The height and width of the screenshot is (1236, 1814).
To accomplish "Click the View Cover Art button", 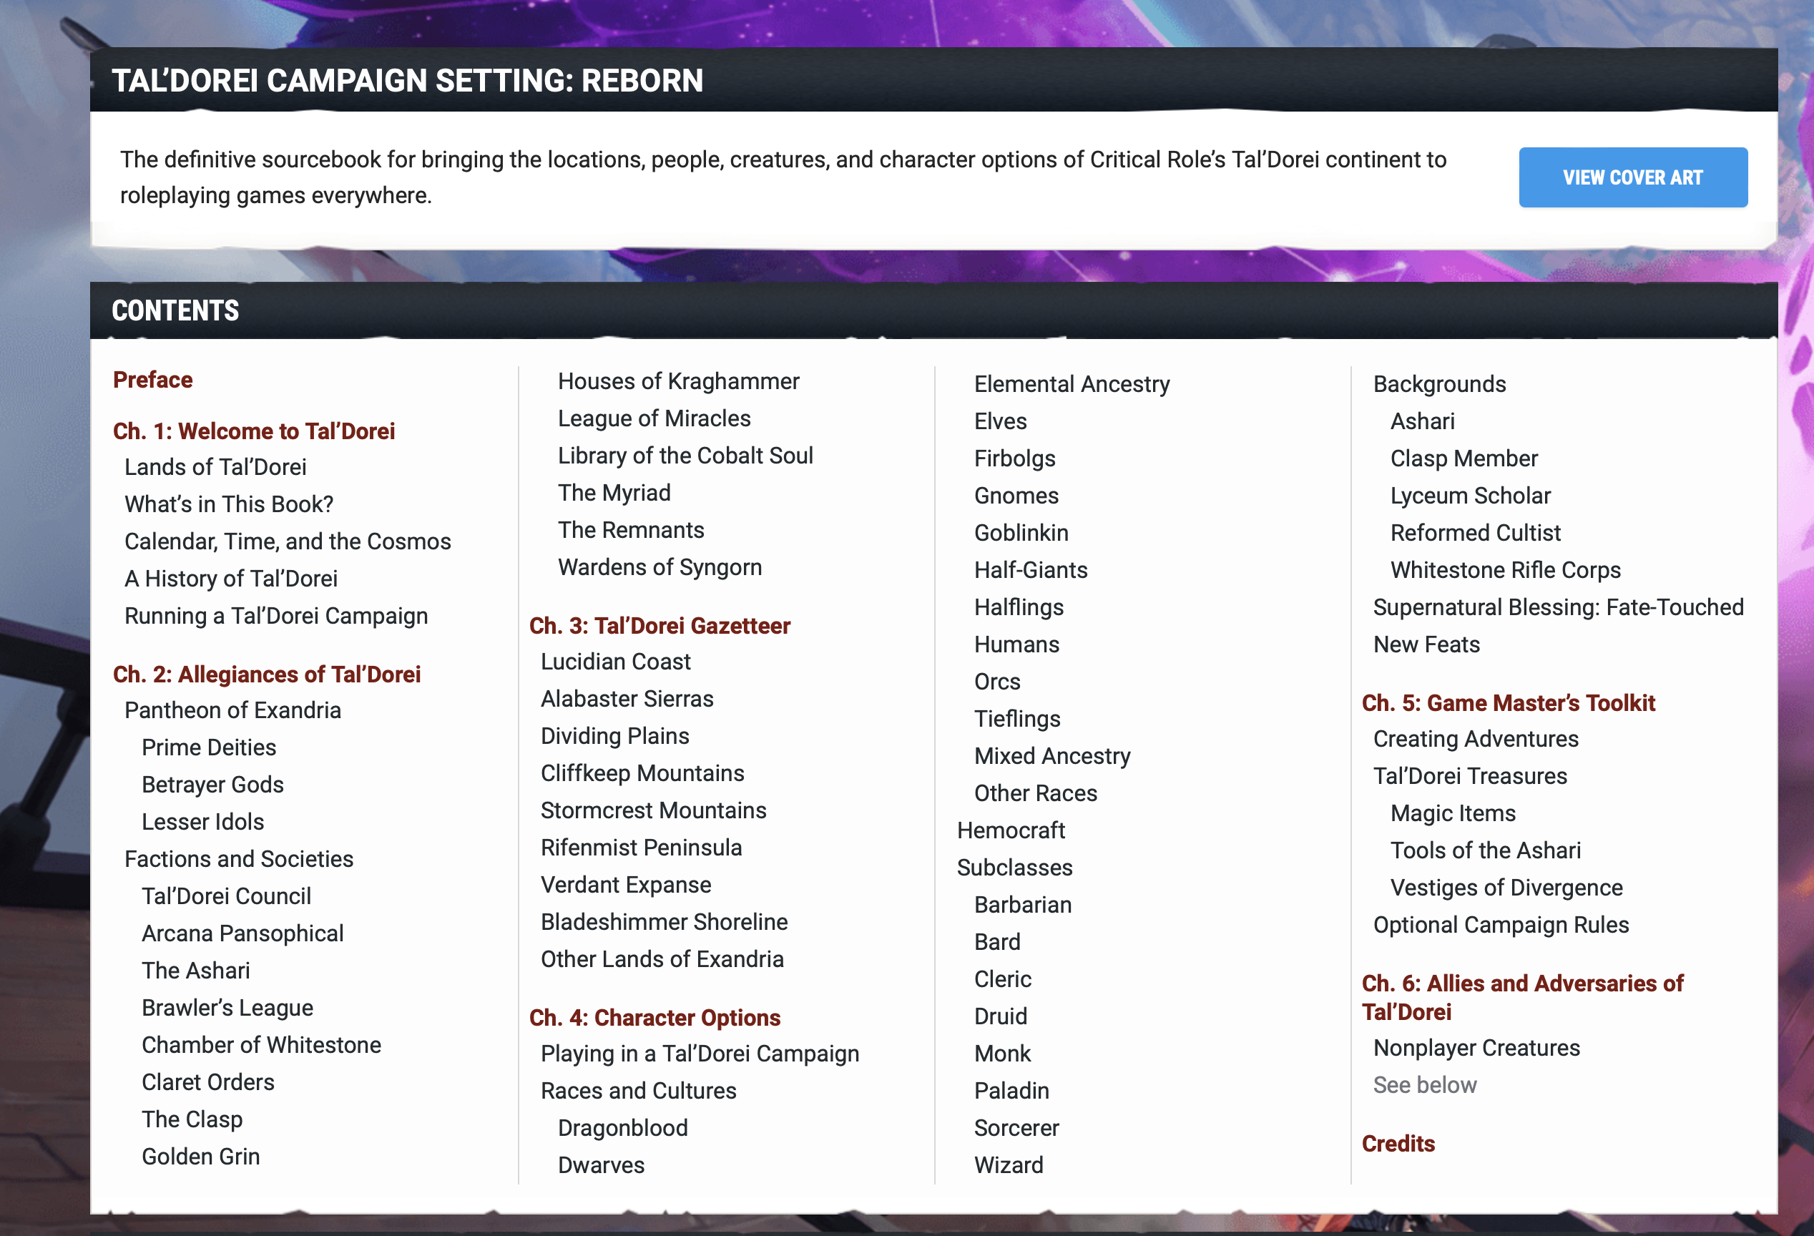I will 1632,177.
